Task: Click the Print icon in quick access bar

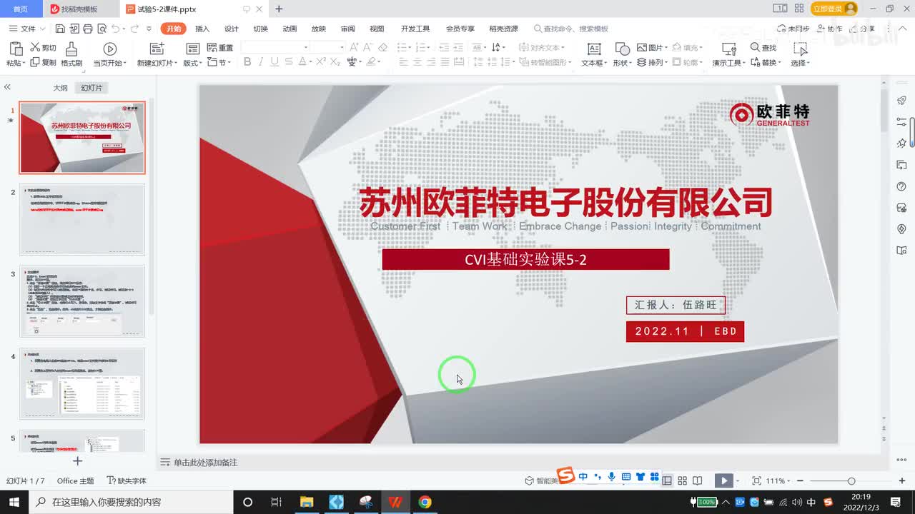Action: (x=87, y=29)
